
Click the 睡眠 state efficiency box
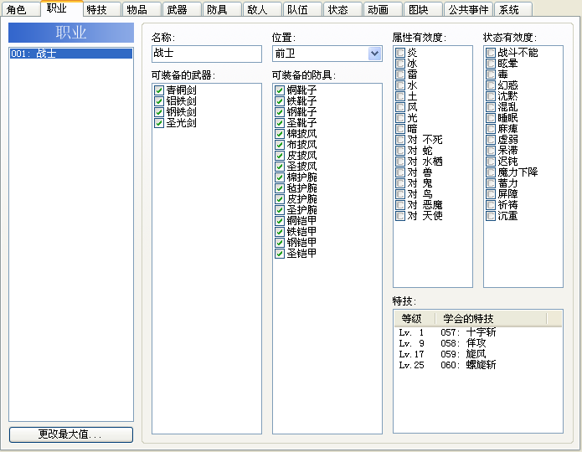click(x=491, y=118)
